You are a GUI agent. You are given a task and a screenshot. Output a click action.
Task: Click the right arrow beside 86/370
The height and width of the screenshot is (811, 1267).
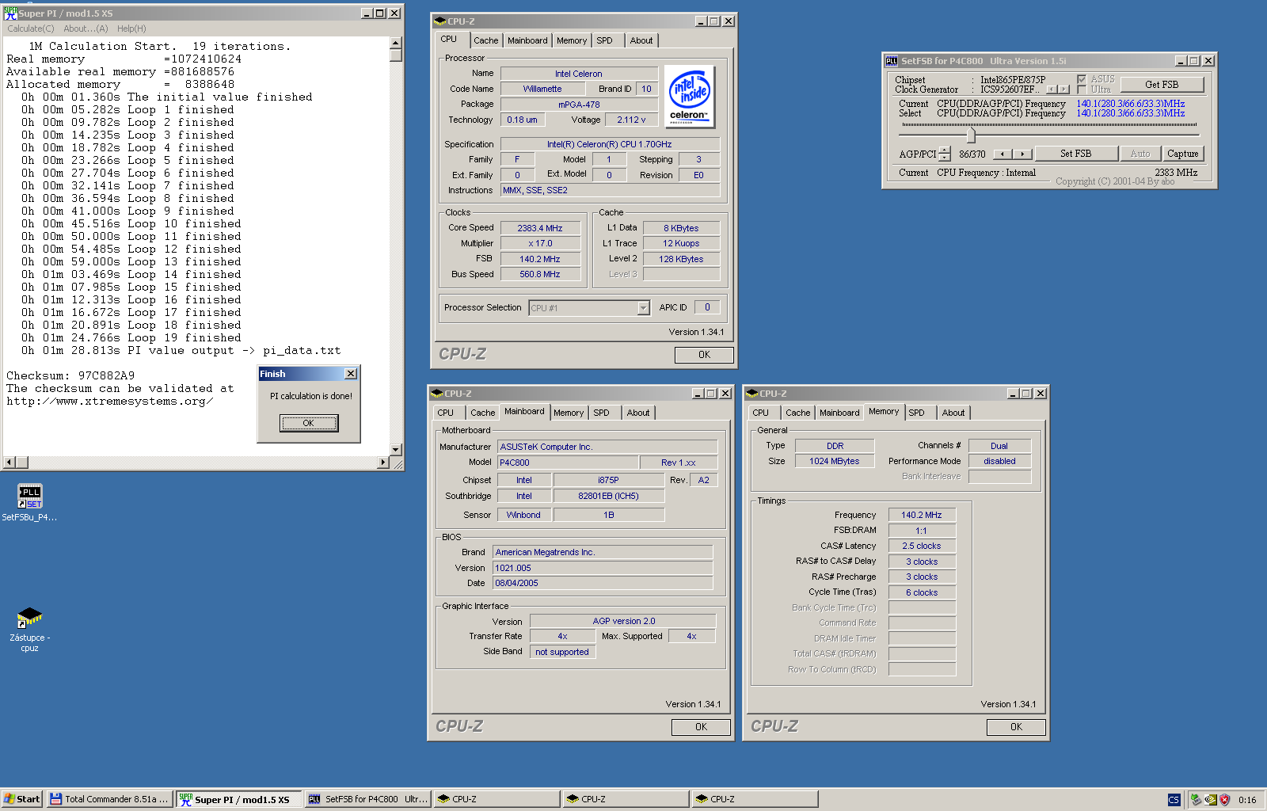pos(1022,154)
